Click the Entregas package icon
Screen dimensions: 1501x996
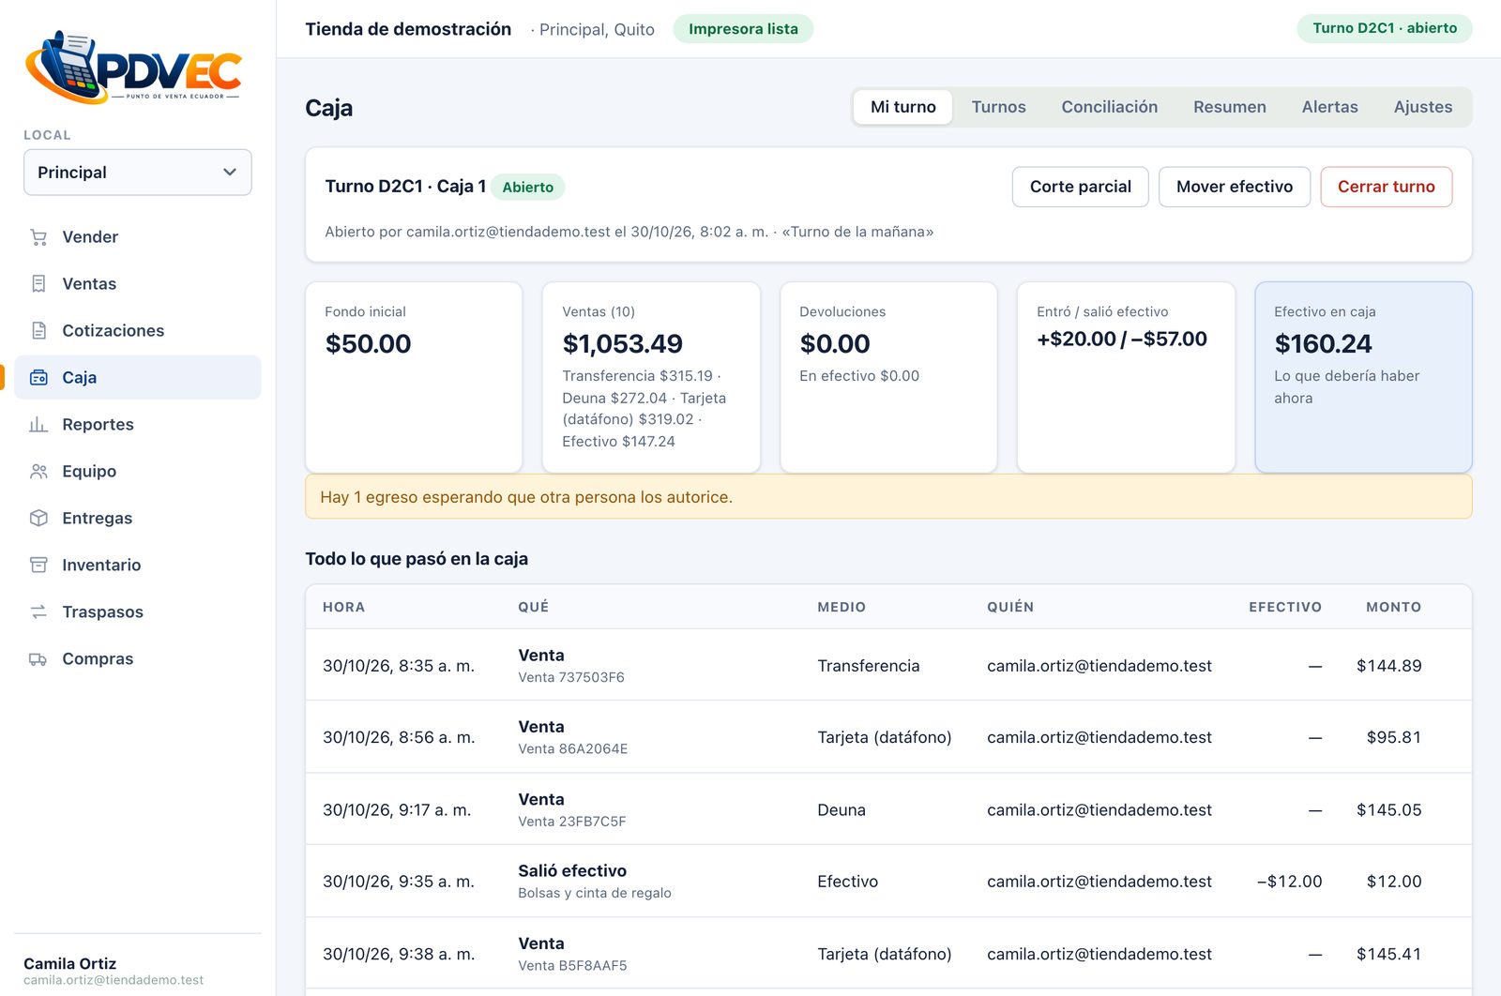pyautogui.click(x=38, y=519)
